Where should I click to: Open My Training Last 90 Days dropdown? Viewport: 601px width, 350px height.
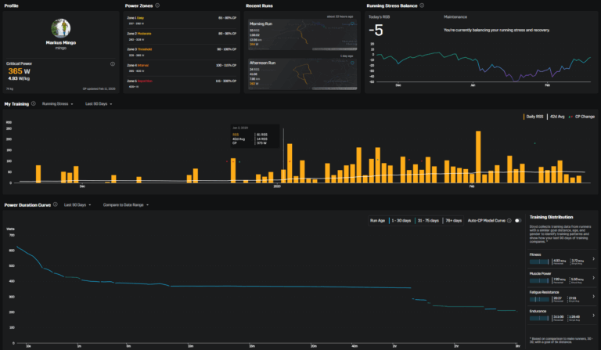(x=98, y=103)
